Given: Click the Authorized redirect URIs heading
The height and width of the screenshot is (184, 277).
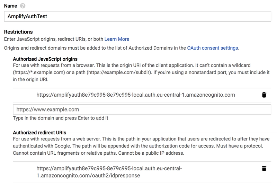Looking at the screenshot, I should (39, 133).
